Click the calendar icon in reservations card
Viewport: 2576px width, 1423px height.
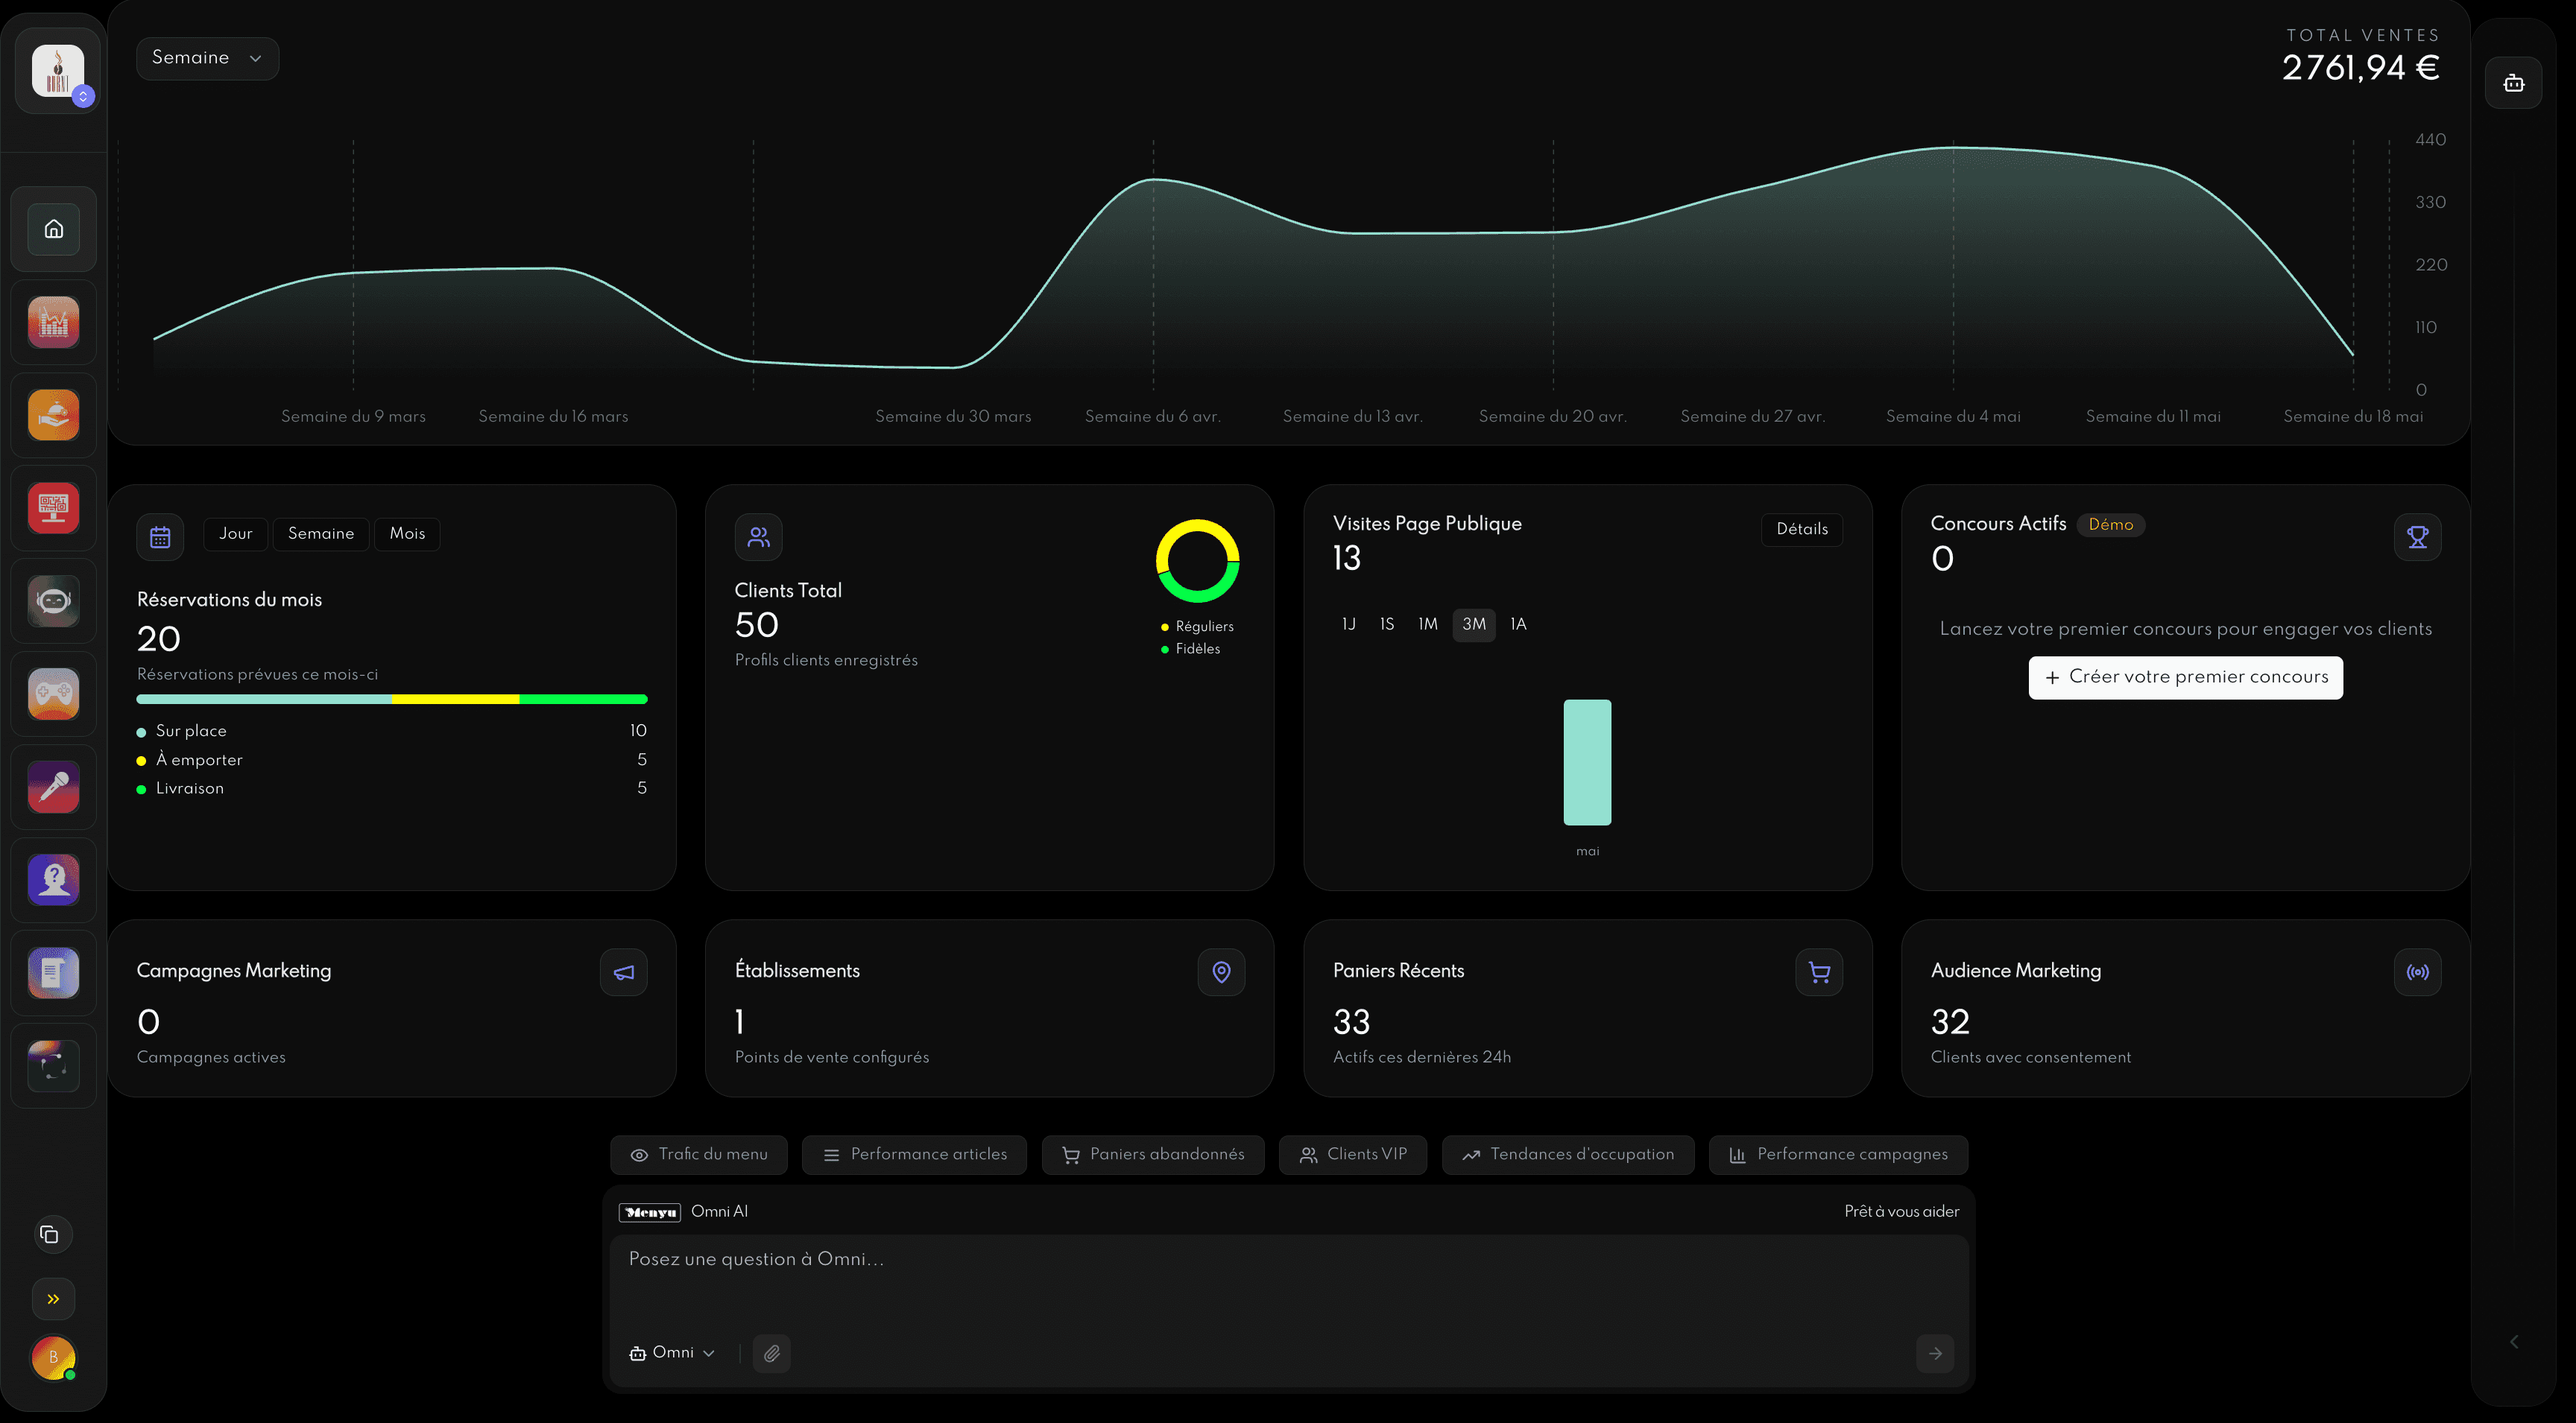click(x=160, y=536)
